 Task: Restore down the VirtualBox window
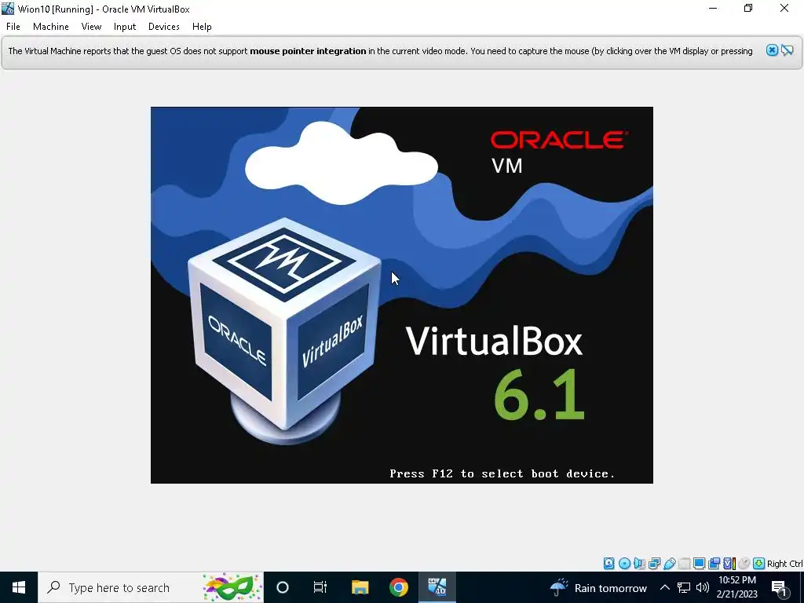click(748, 8)
